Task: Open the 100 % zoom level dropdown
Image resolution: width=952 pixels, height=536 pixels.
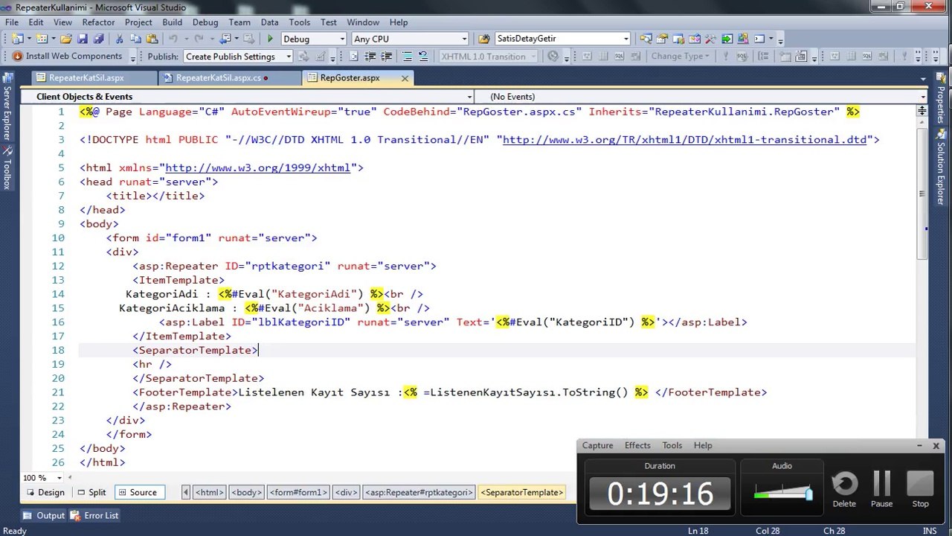Action: coord(60,478)
